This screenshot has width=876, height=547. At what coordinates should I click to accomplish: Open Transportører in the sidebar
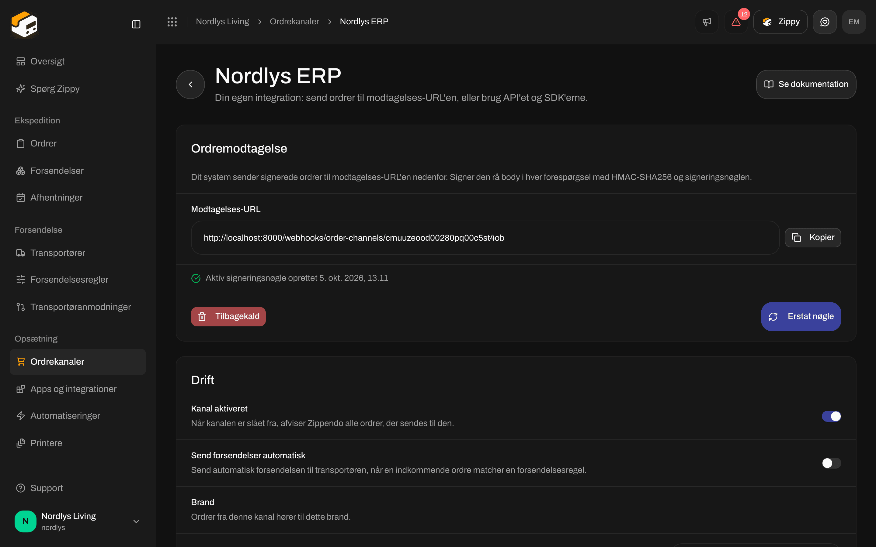78,253
